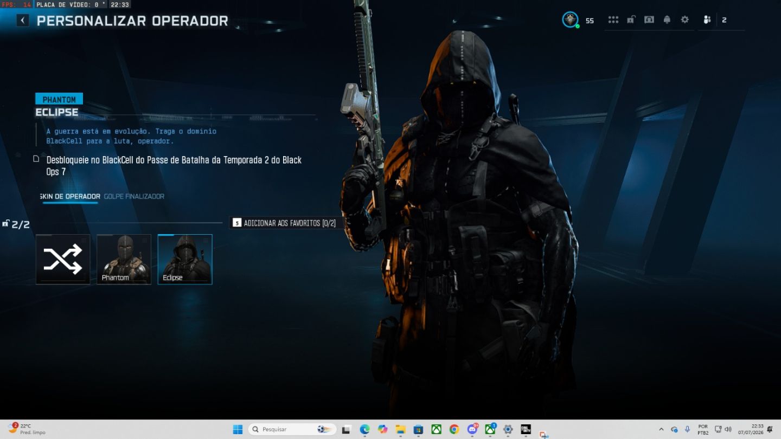Image resolution: width=781 pixels, height=439 pixels.
Task: Open File Explorer from the taskbar
Action: tap(400, 429)
